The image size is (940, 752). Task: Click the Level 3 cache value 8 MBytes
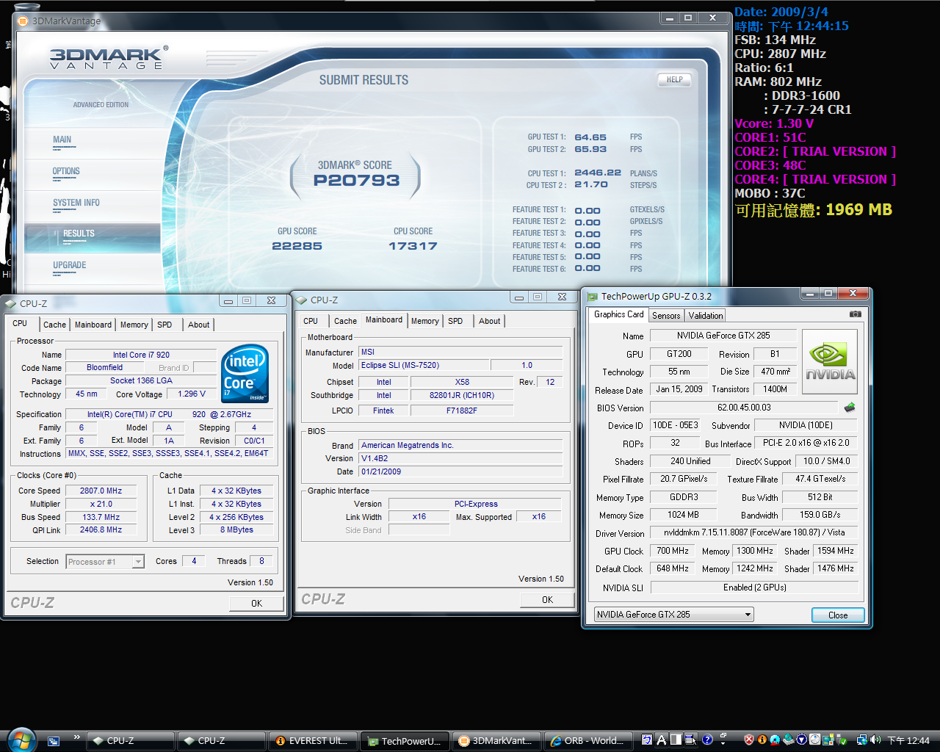[x=236, y=529]
